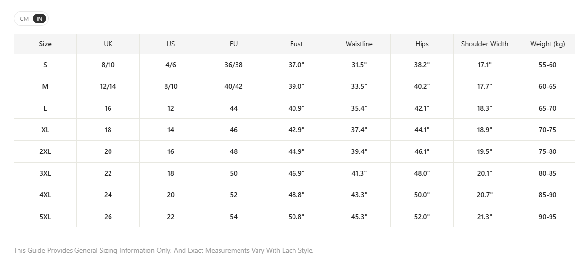Image resolution: width=587 pixels, height=264 pixels.
Task: Click the Weight (kg) column header
Action: click(548, 44)
